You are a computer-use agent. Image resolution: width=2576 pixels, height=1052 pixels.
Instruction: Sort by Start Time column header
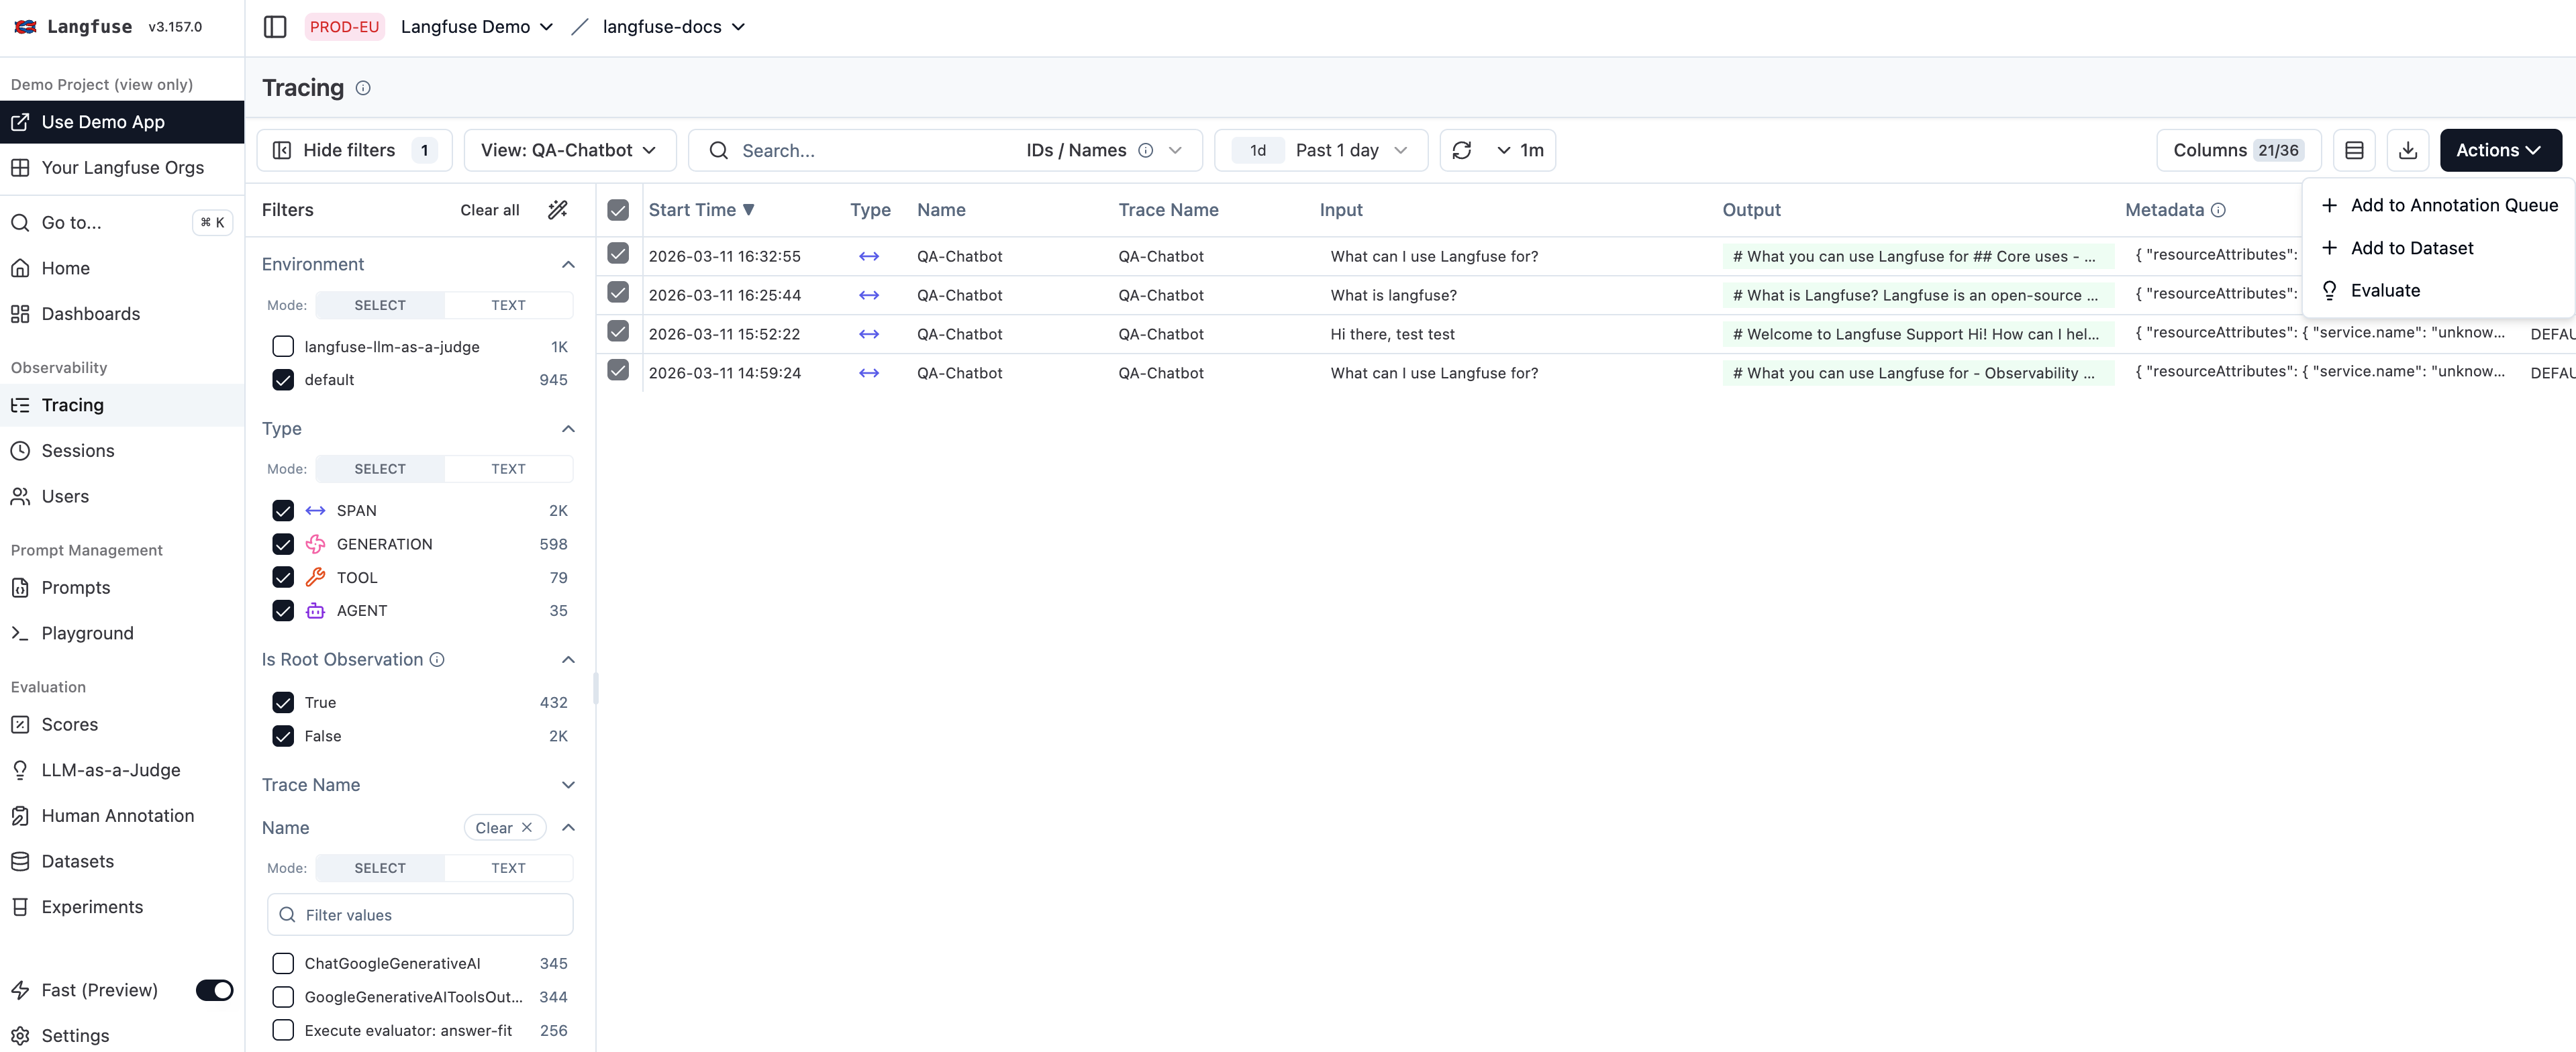[701, 210]
